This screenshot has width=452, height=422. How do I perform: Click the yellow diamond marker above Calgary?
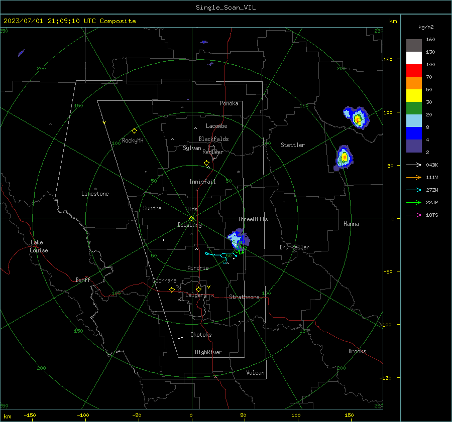(198, 289)
